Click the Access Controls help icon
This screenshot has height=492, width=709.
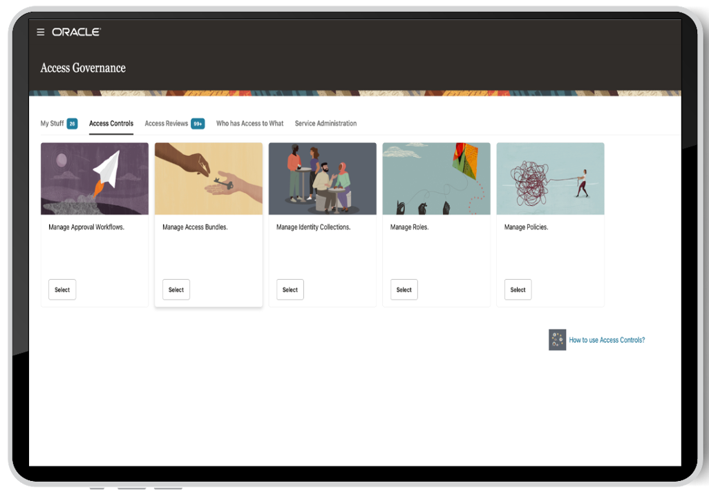(556, 339)
